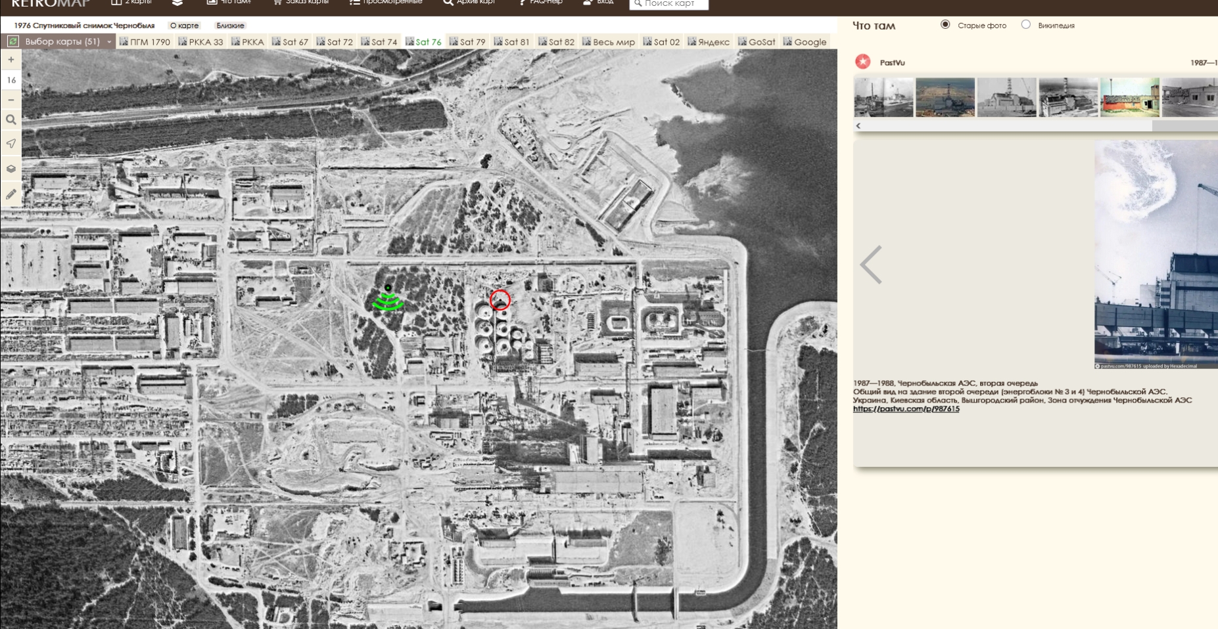Switch to the Sat 74 map tab

379,42
